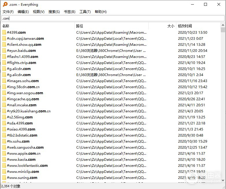Click folder icon beside #tv.sohu.com

coord(4,141)
